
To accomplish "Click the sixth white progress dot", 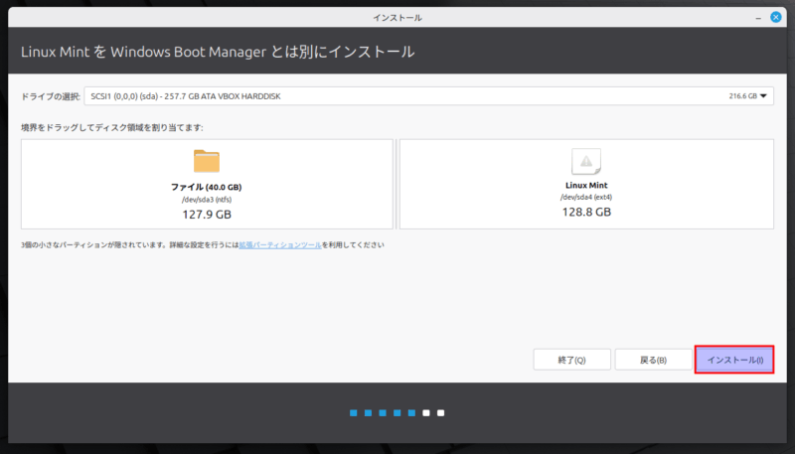I will (x=426, y=412).
